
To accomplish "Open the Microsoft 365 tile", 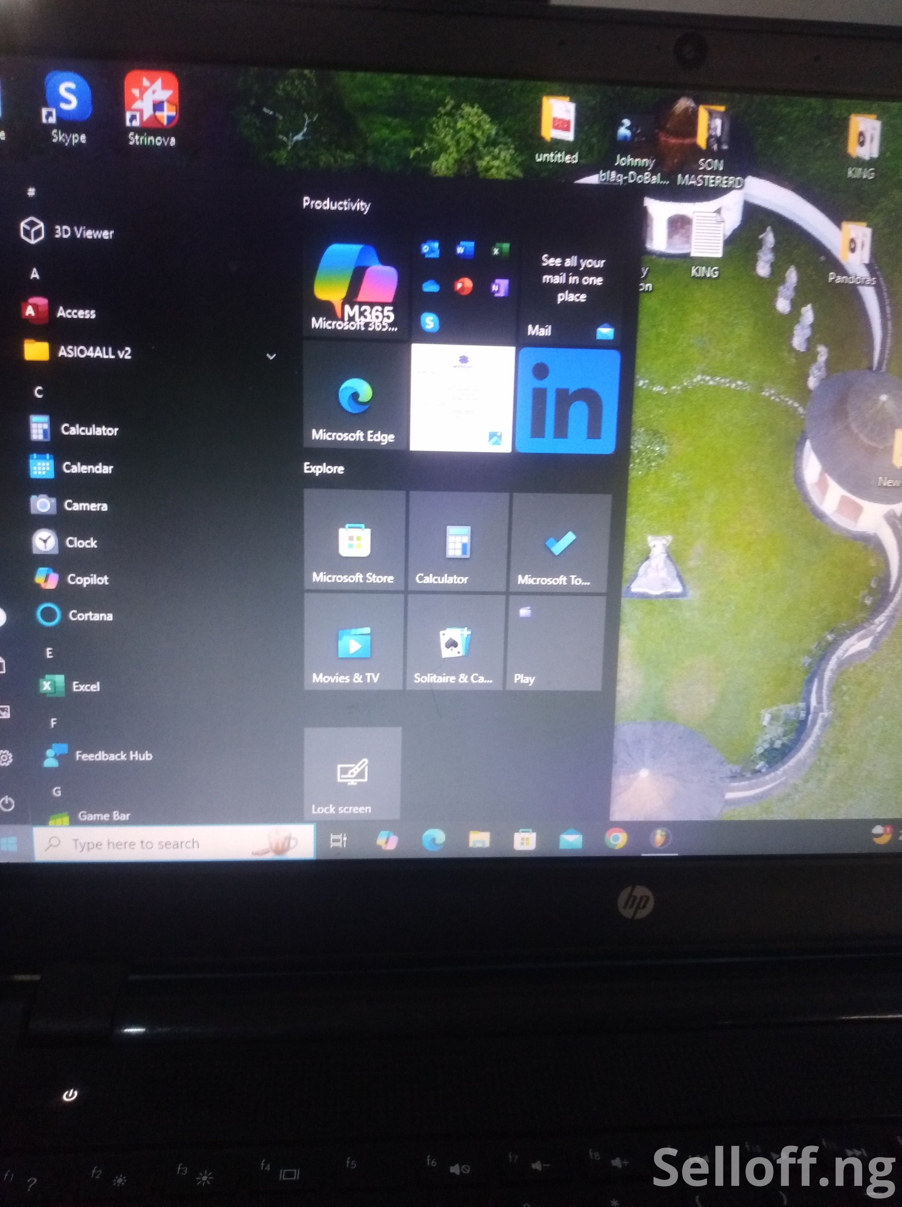I will (x=355, y=288).
